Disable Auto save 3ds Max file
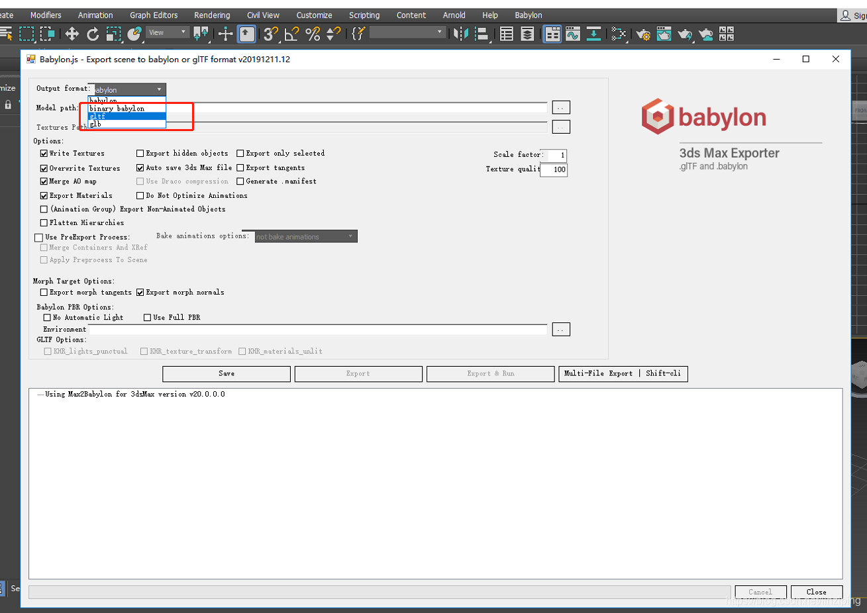Image resolution: width=867 pixels, height=613 pixels. pos(140,168)
